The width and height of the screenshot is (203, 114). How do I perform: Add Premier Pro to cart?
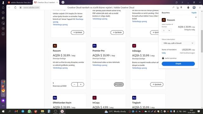tap(119, 85)
